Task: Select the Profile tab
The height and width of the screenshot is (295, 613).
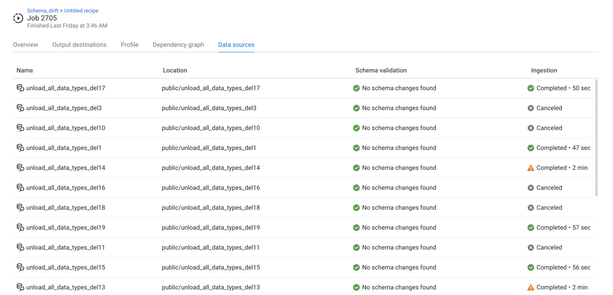Action: coord(129,44)
